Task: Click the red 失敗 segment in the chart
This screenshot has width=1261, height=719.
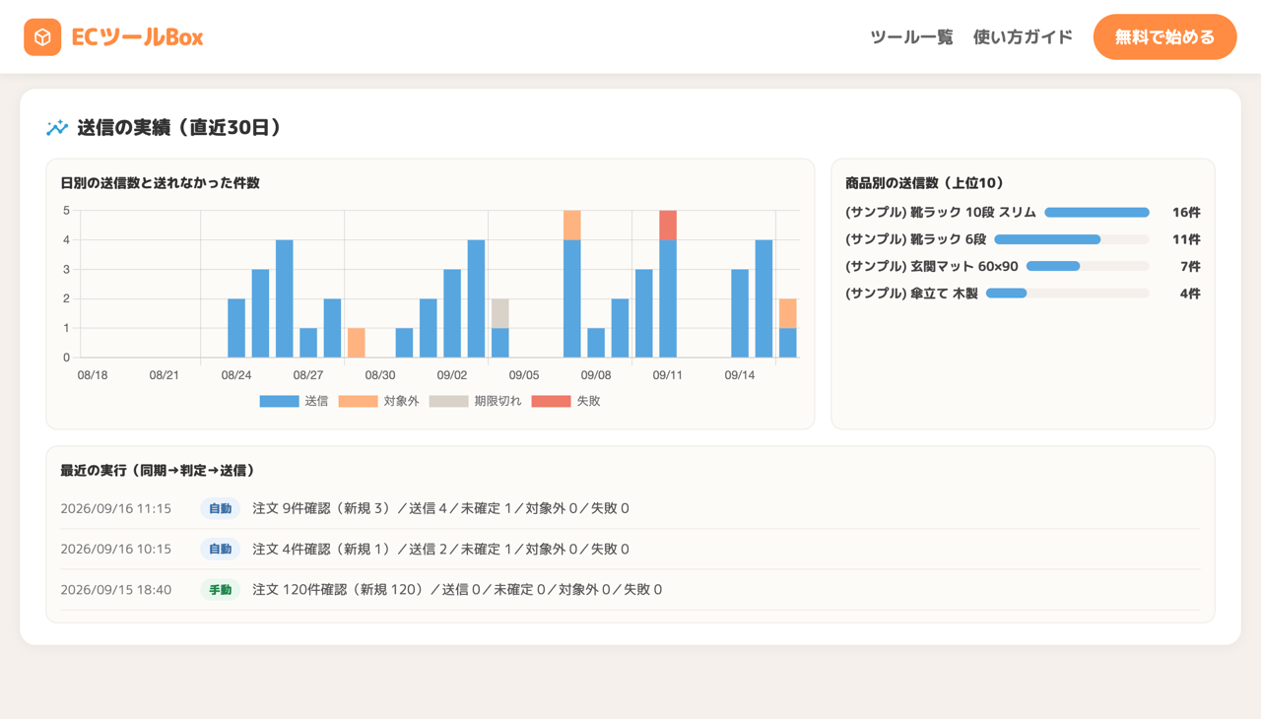Action: click(668, 226)
